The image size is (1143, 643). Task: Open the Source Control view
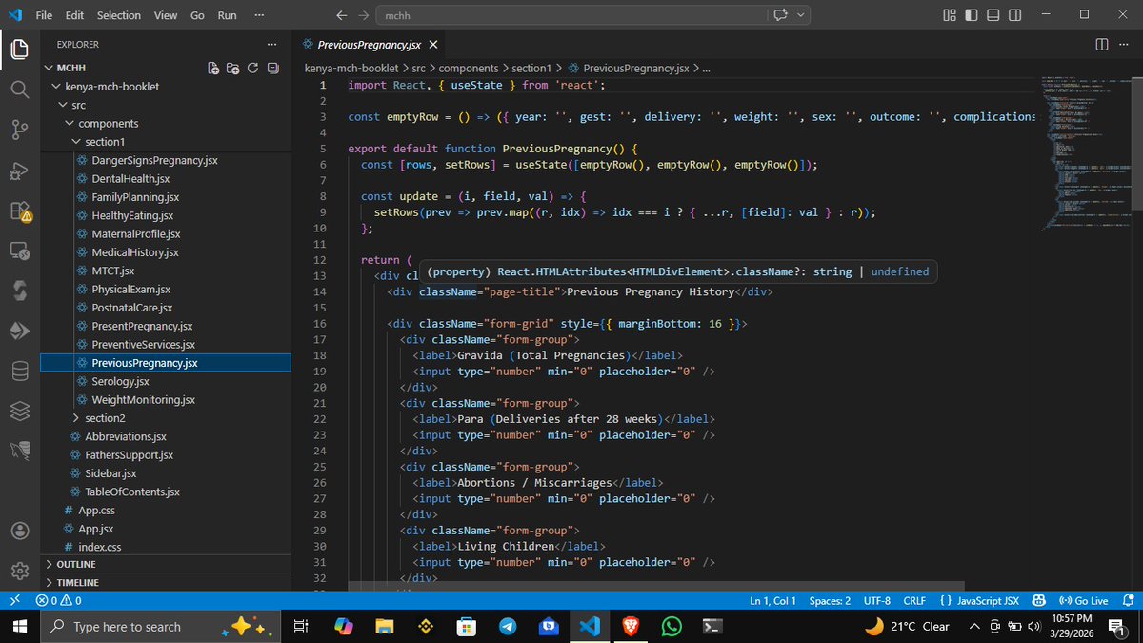[19, 130]
